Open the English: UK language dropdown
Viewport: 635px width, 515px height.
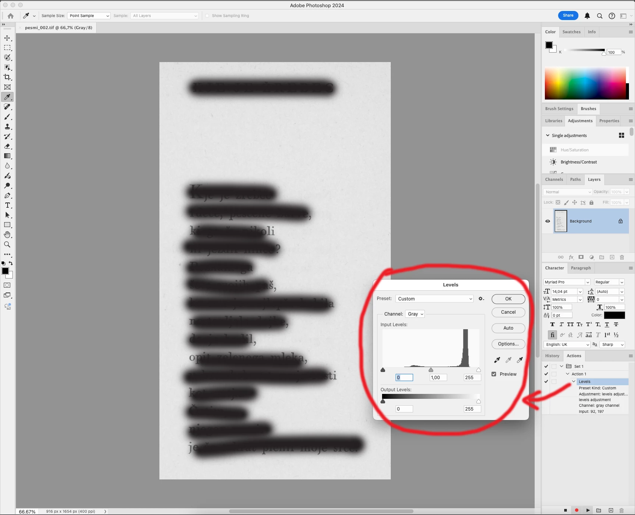567,345
